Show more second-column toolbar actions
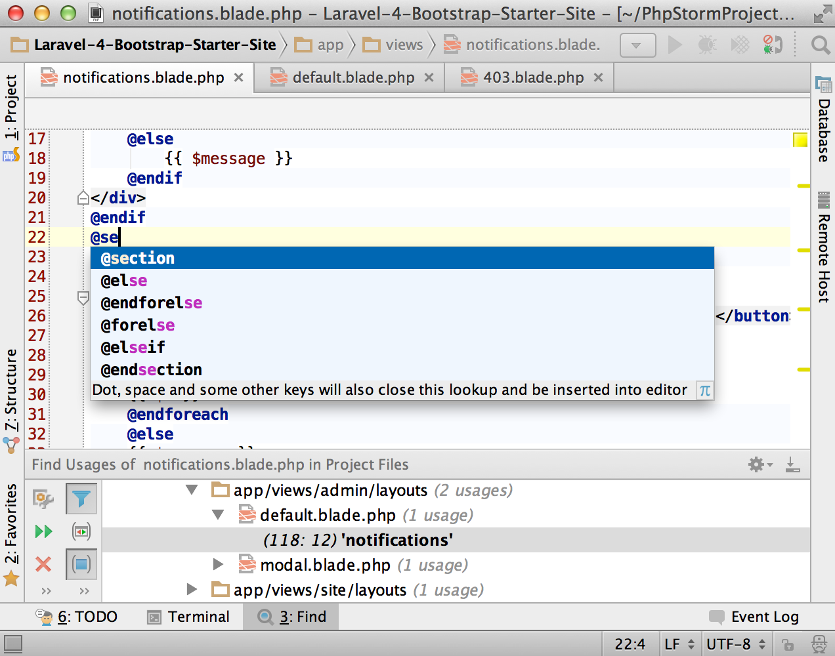 (84, 591)
